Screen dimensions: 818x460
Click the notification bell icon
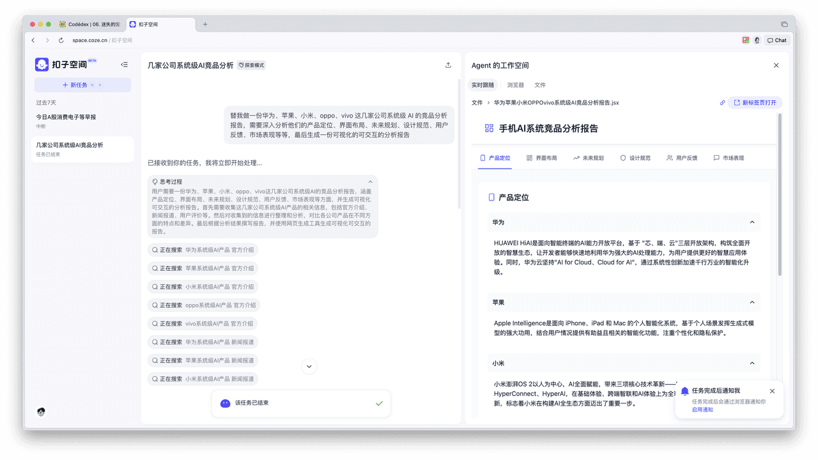tap(685, 391)
